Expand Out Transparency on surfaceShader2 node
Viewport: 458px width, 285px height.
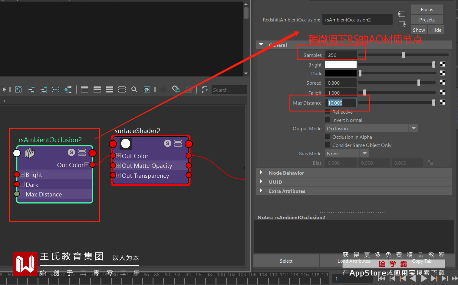pyautogui.click(x=118, y=175)
